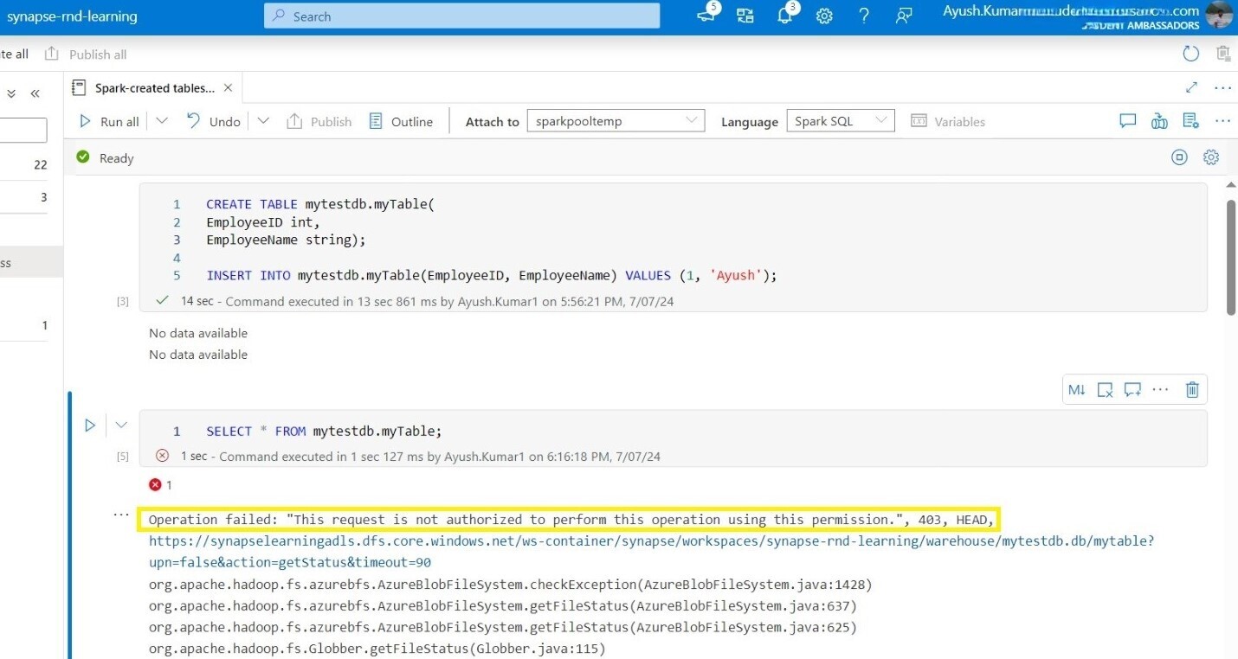Image resolution: width=1238 pixels, height=659 pixels.
Task: Open the feedback icon next to search
Action: point(706,15)
